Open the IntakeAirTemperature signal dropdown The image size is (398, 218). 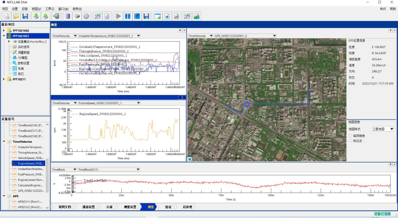pyautogui.click(x=109, y=36)
